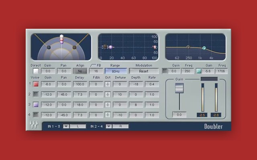The image size is (257, 160).
Task: Click the left output level meter
Action: point(202,98)
